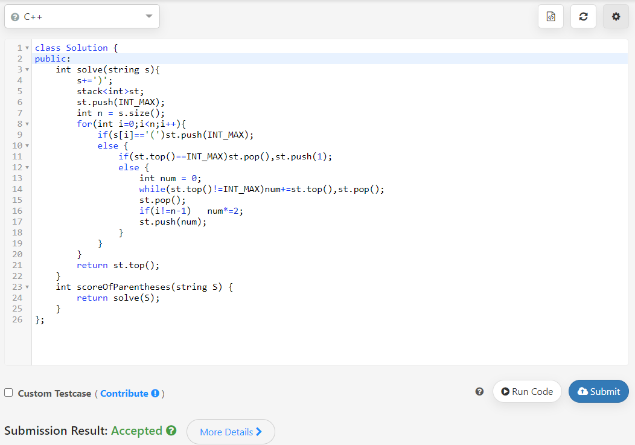Click line number 26 in the gutter
The width and height of the screenshot is (635, 445).
click(x=18, y=320)
